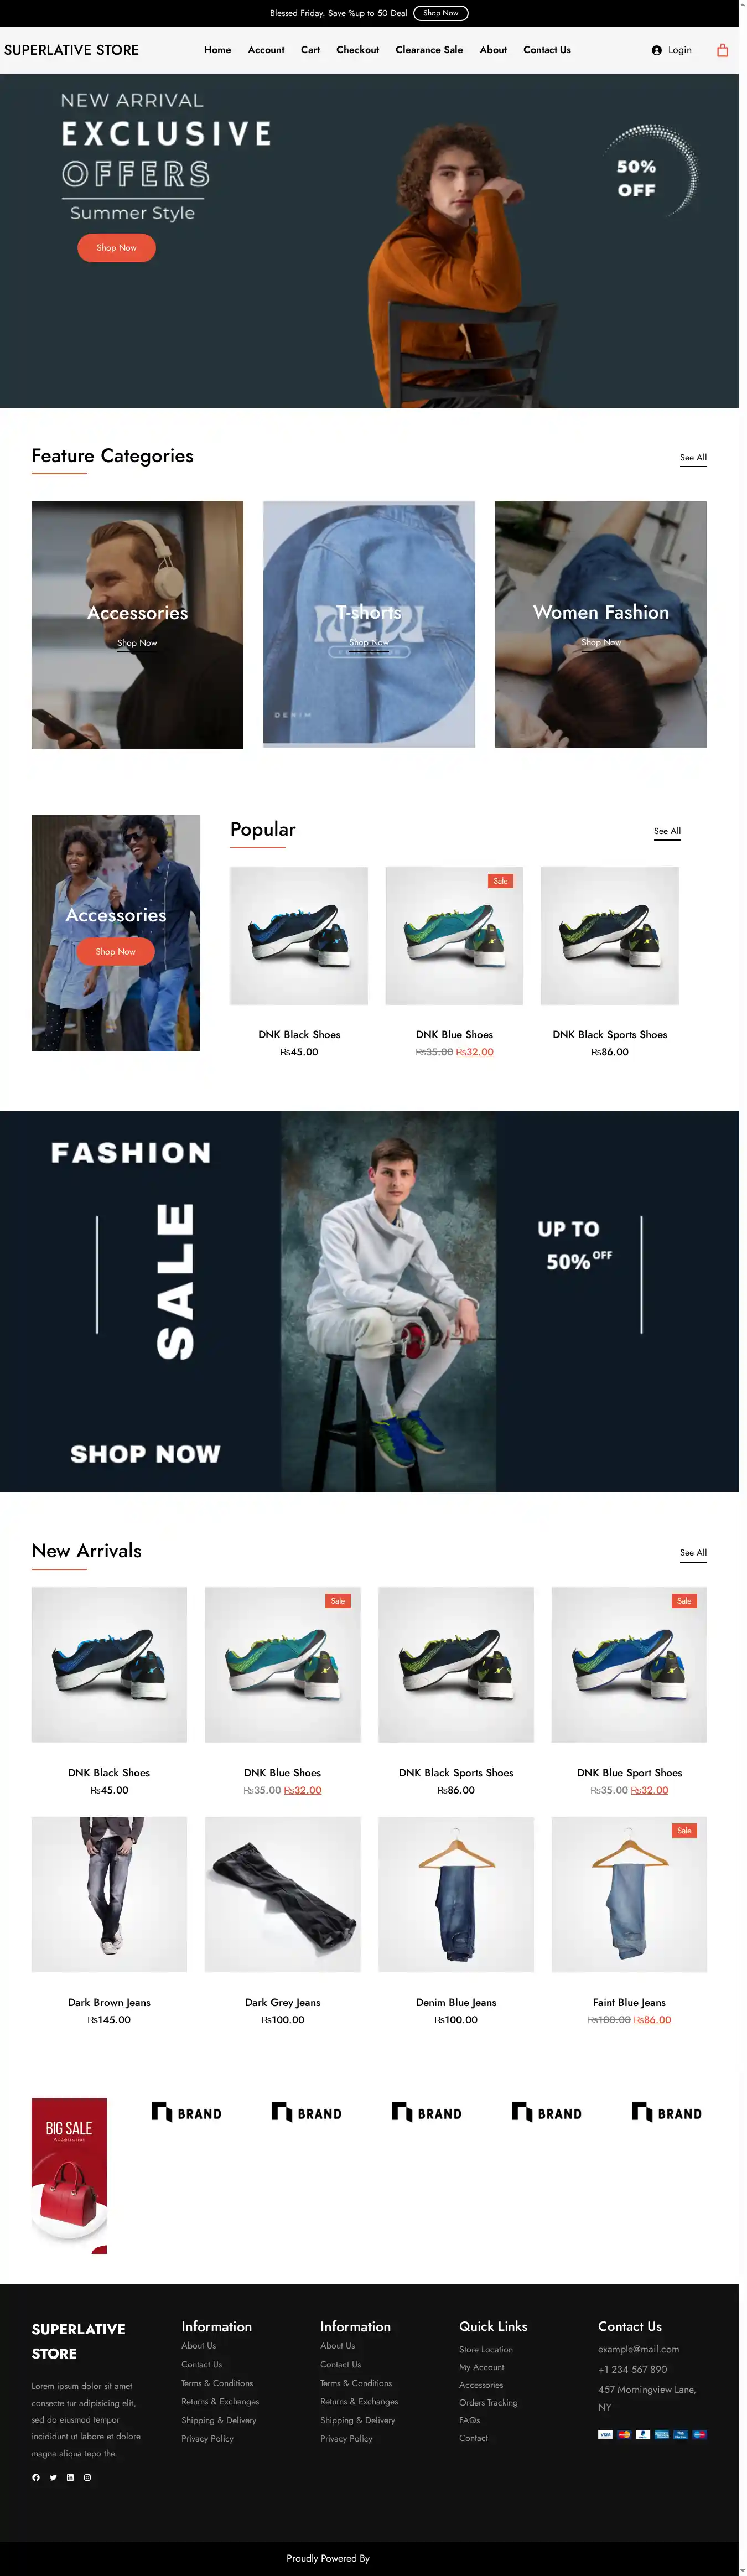Click the Shop Now banner button at top
The height and width of the screenshot is (2576, 747).
(441, 13)
